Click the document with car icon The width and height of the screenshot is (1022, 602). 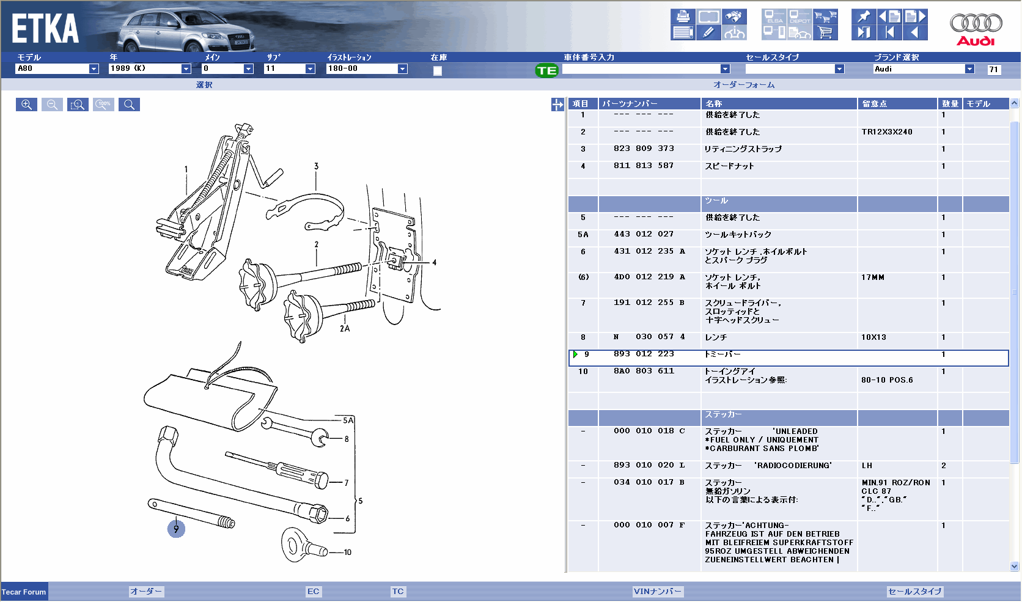point(800,32)
